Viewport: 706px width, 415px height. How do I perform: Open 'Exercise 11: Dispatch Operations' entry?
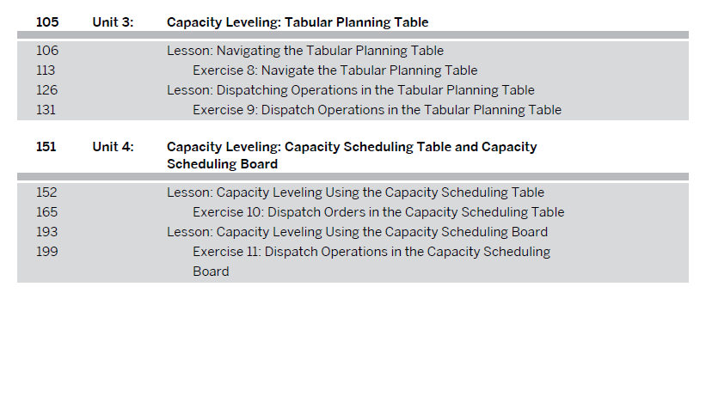(371, 252)
